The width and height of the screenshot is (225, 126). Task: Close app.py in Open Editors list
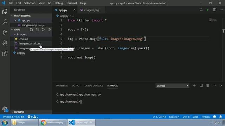click(15, 20)
